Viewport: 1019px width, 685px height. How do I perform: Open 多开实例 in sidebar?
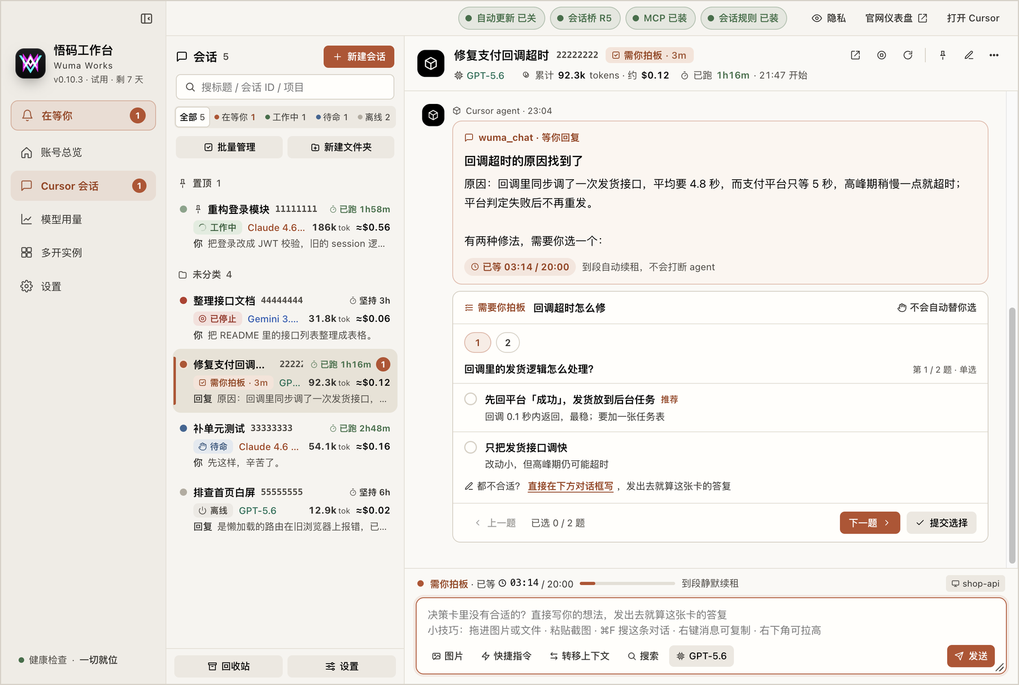(x=83, y=252)
